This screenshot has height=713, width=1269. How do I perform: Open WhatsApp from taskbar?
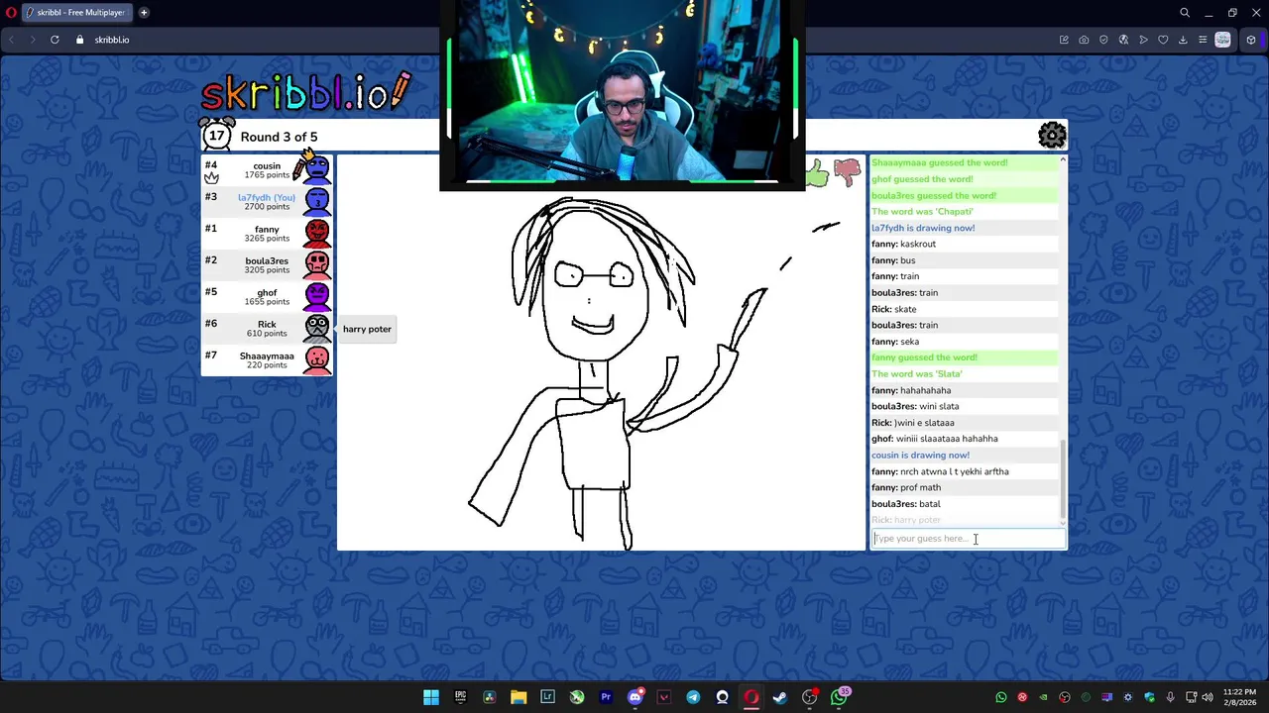tap(839, 697)
